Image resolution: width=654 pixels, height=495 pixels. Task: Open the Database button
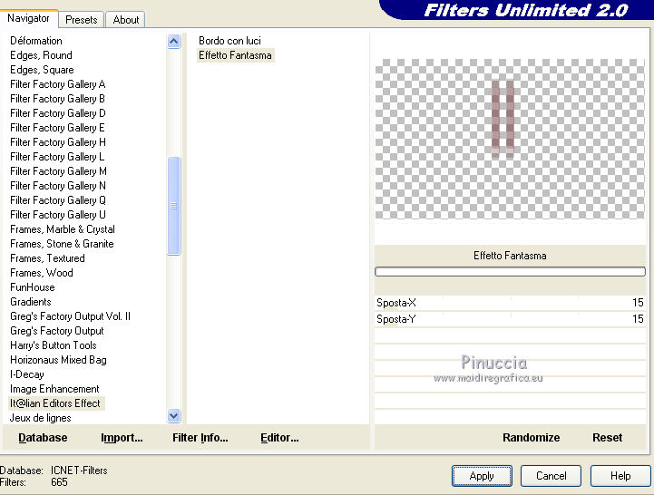[43, 438]
